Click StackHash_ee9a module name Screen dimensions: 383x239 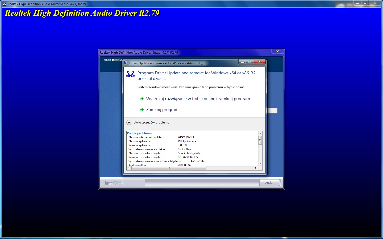coord(189,153)
